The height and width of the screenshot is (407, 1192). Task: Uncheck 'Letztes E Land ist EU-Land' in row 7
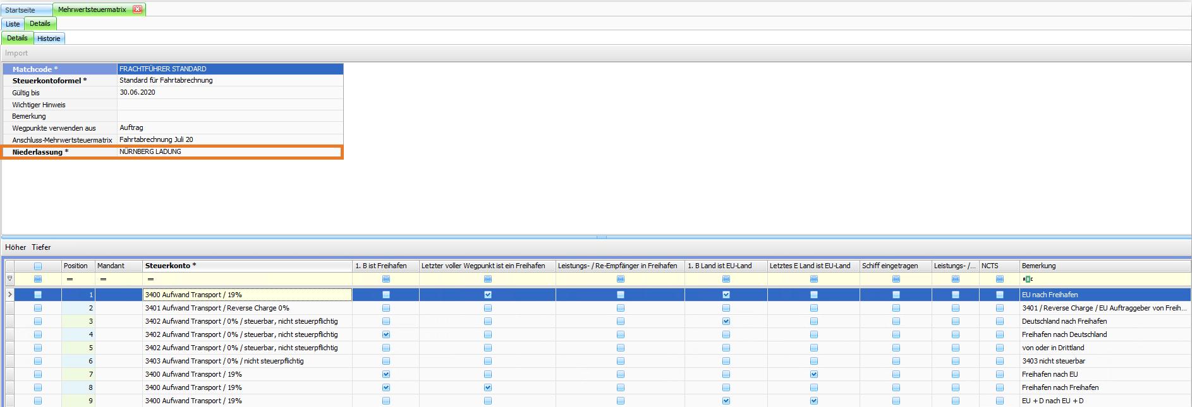point(814,374)
